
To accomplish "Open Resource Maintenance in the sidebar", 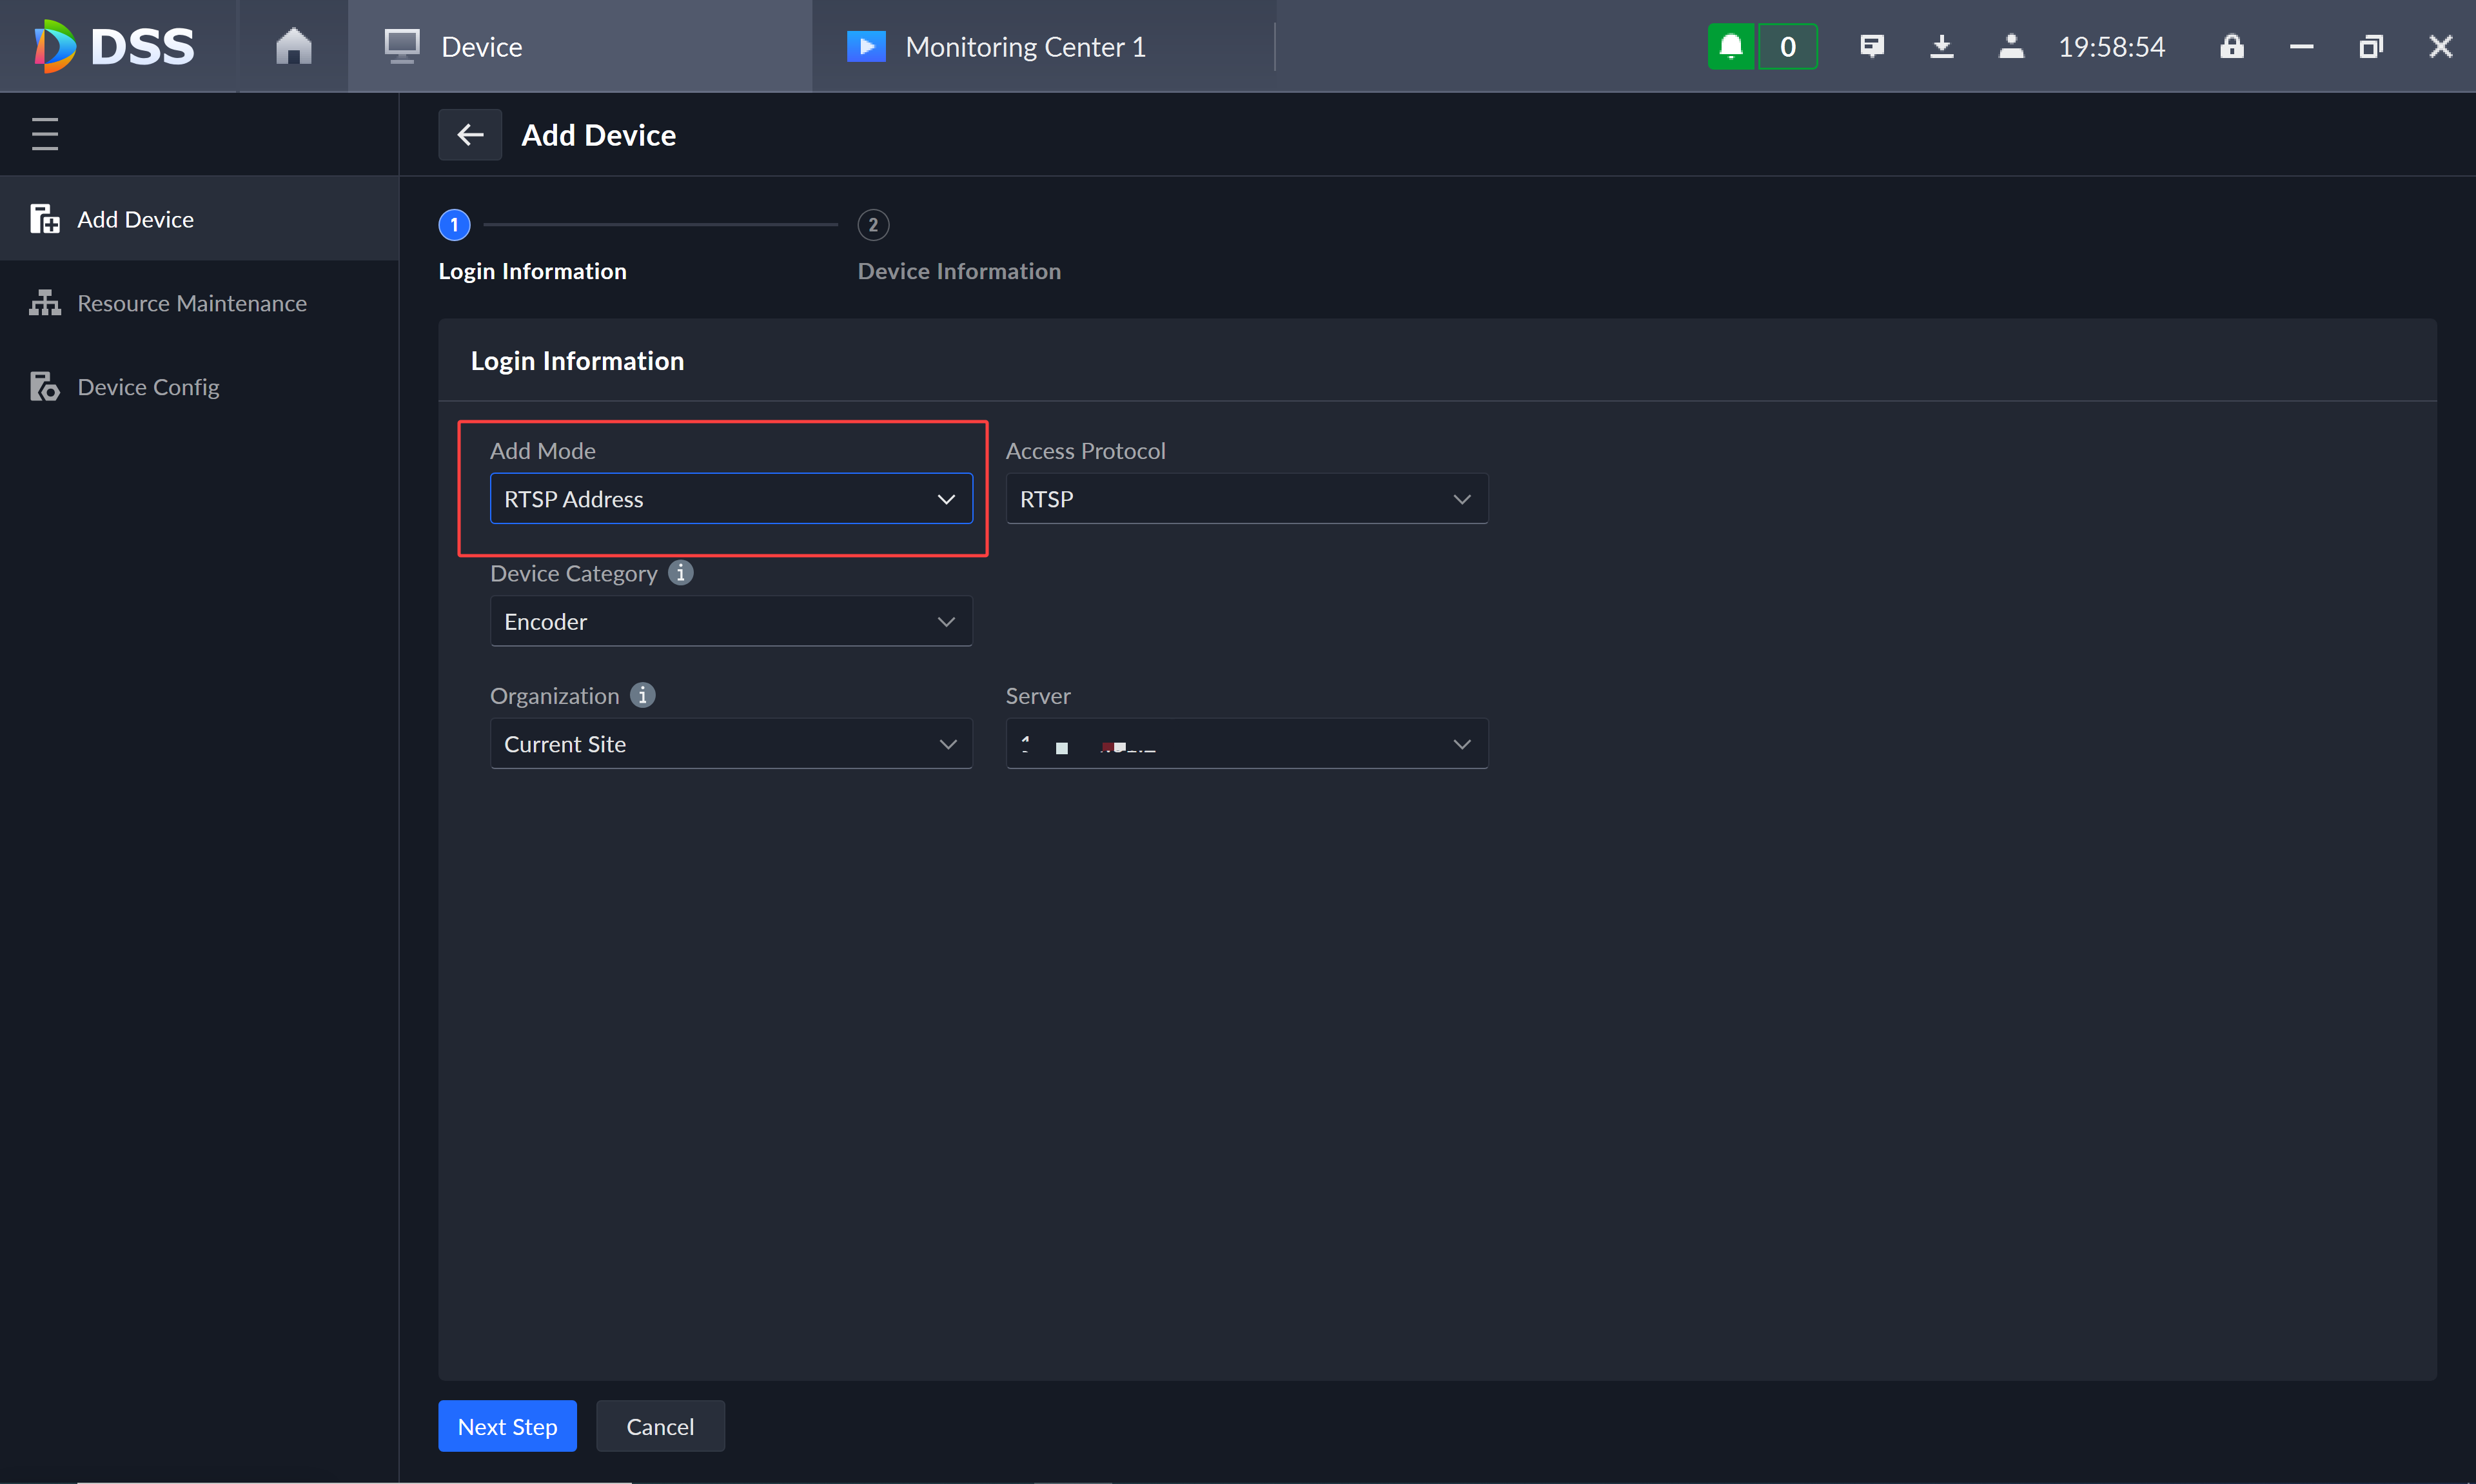I will pyautogui.click(x=200, y=303).
